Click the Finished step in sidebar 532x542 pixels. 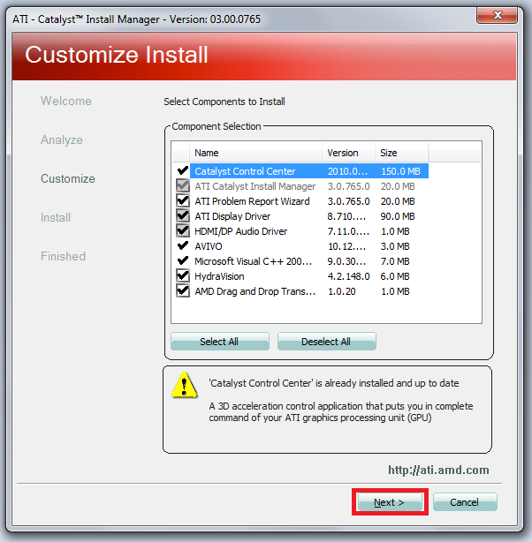coord(63,256)
